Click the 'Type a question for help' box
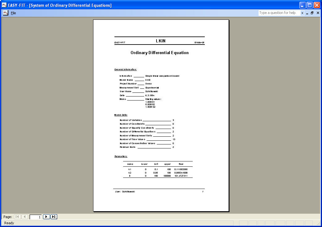This screenshot has width=322, height=227. [279, 13]
